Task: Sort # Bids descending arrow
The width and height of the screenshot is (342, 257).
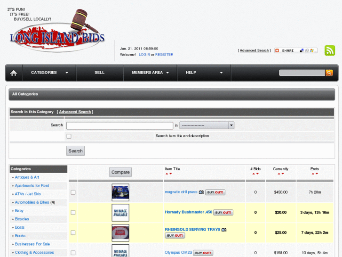Action: click(x=257, y=174)
